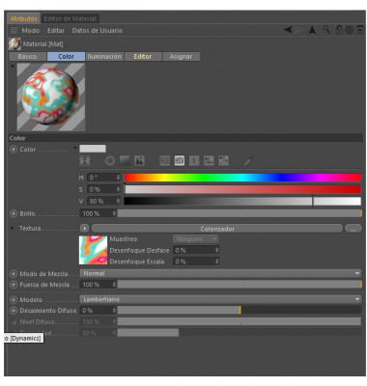Open the Modo de Mezcla Normal dropdown
This screenshot has width=367, height=386.
point(220,273)
